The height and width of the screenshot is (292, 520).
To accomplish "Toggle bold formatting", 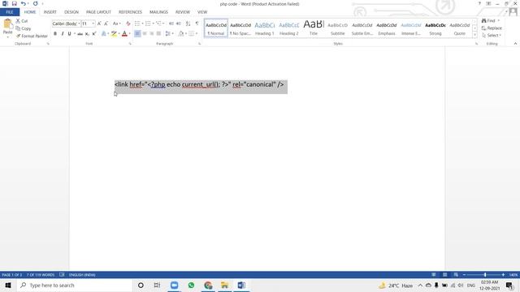I will (55, 34).
